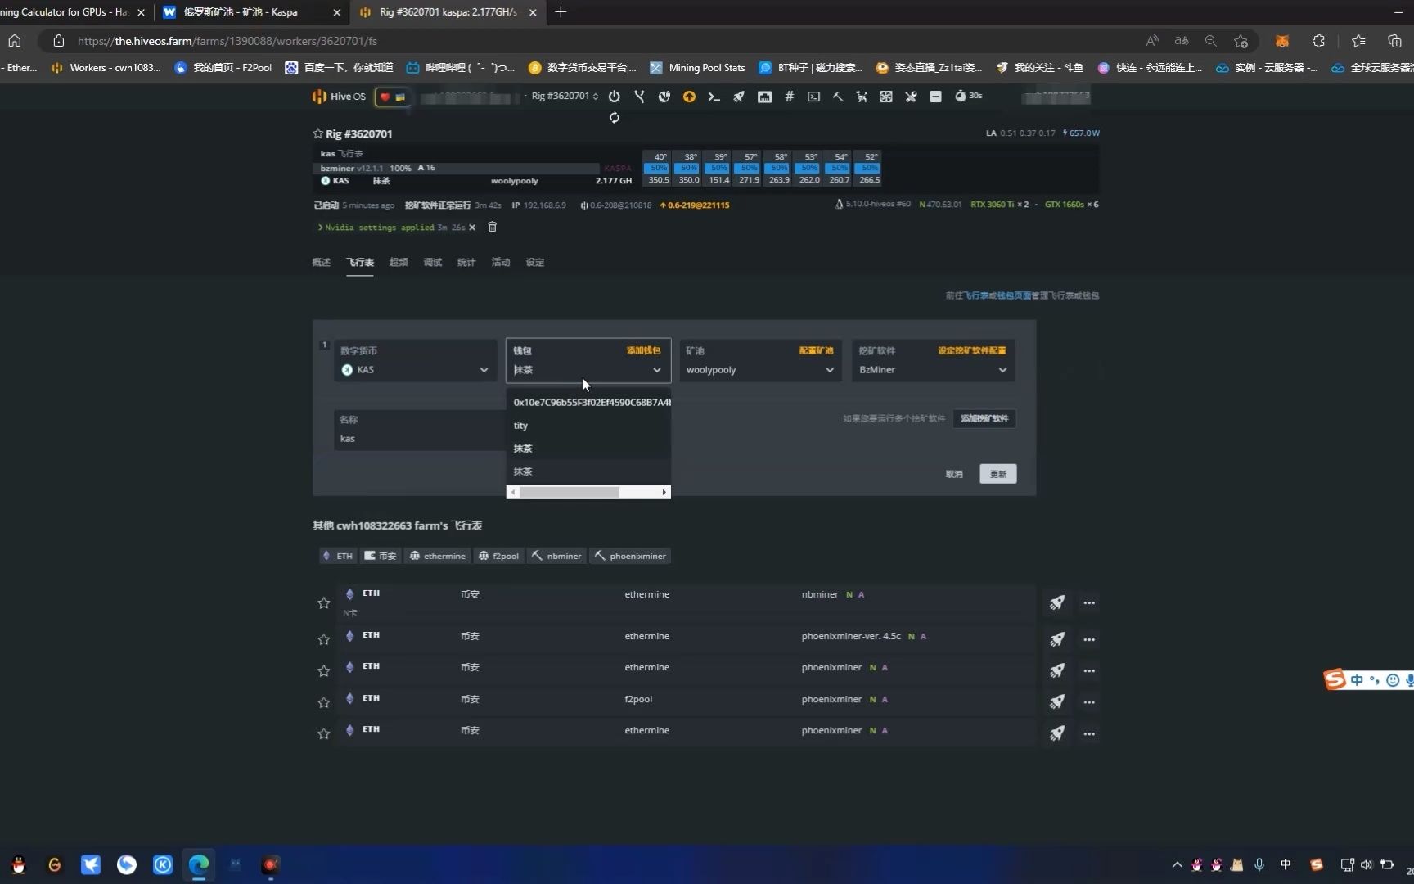Switch to the 统计 statistics tab

[466, 262]
